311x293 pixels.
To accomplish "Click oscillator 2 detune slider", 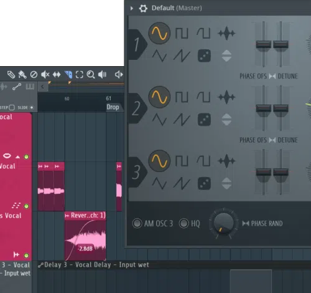I will [x=281, y=108].
